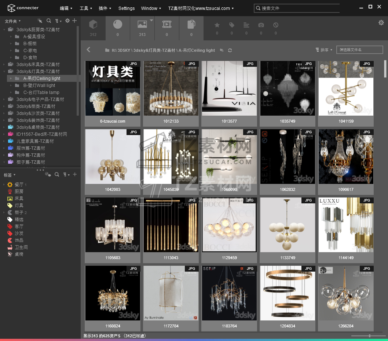Toggle the no-preview circle filter
The width and height of the screenshot is (388, 341).
pos(276,25)
